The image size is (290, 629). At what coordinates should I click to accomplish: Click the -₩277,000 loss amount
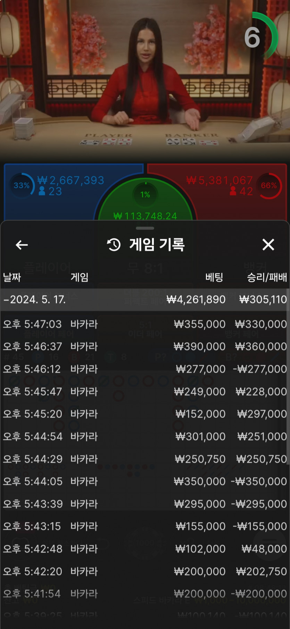(x=260, y=369)
